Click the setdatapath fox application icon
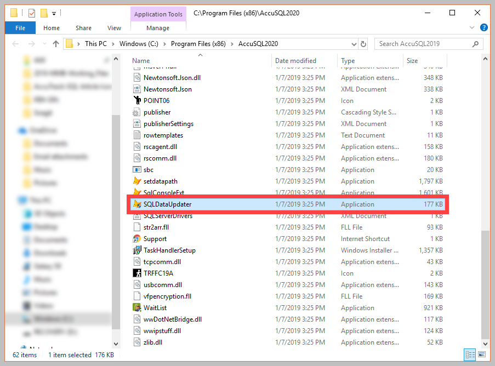 (137, 181)
